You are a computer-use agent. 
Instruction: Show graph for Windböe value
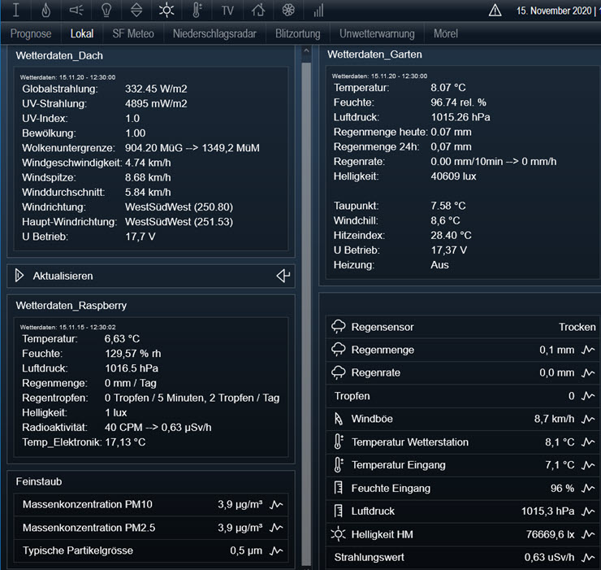tap(589, 420)
